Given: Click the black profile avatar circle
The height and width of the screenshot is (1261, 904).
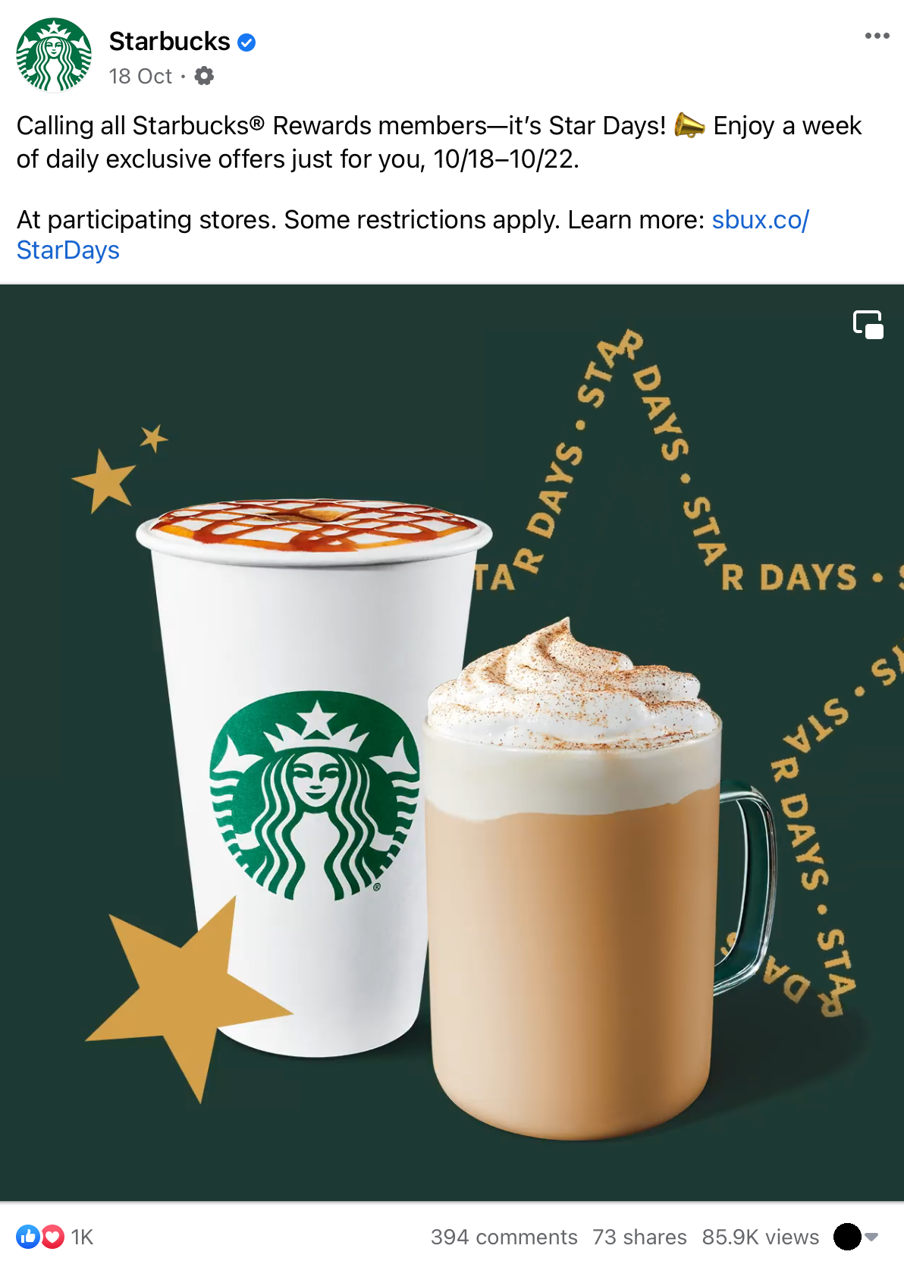Looking at the screenshot, I should point(847,1237).
